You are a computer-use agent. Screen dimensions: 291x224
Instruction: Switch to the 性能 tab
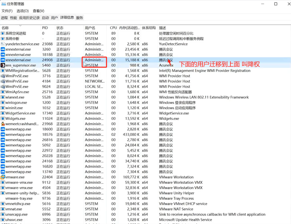point(13,18)
